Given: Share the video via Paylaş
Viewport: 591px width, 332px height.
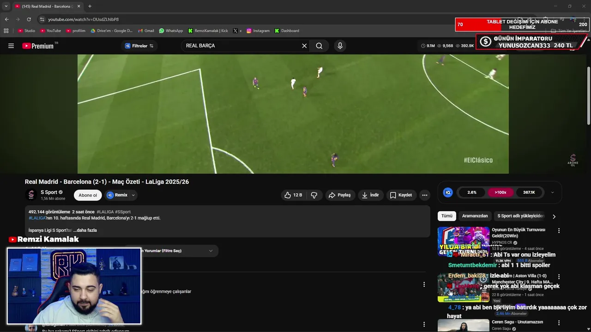Looking at the screenshot, I should pyautogui.click(x=340, y=195).
